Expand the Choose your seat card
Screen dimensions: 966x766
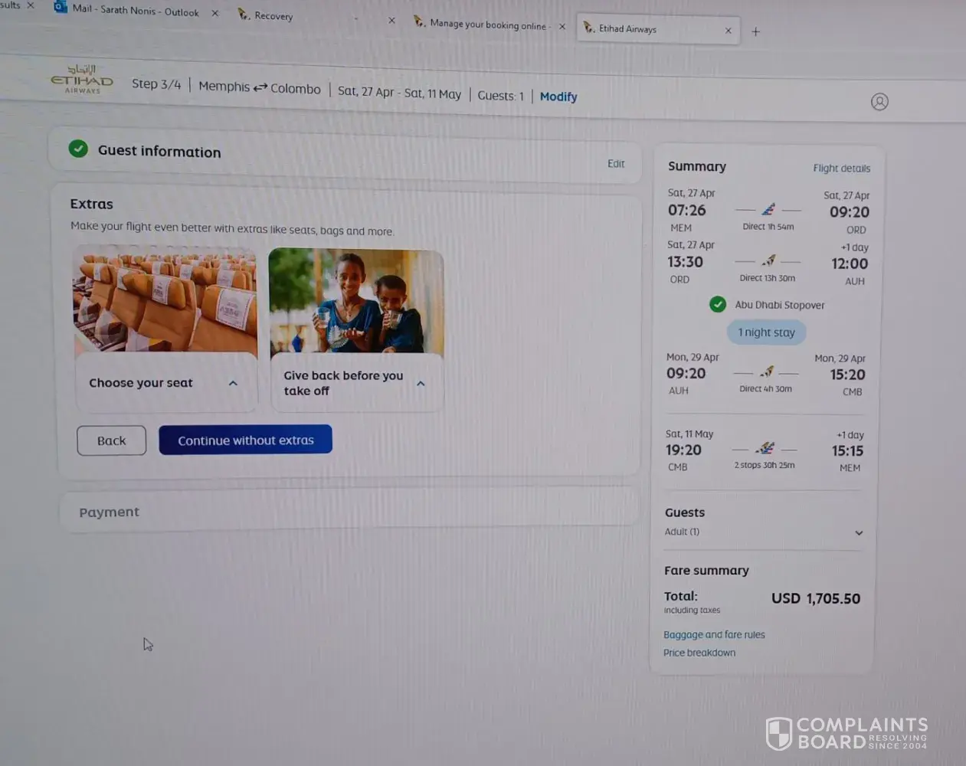click(x=233, y=383)
